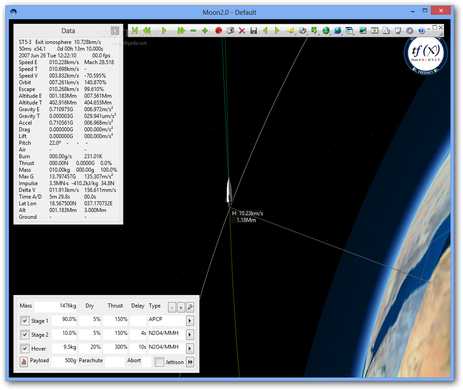This screenshot has width=463, height=390.
Task: Click the rewind-to-start toolbar icon
Action: 135,30
